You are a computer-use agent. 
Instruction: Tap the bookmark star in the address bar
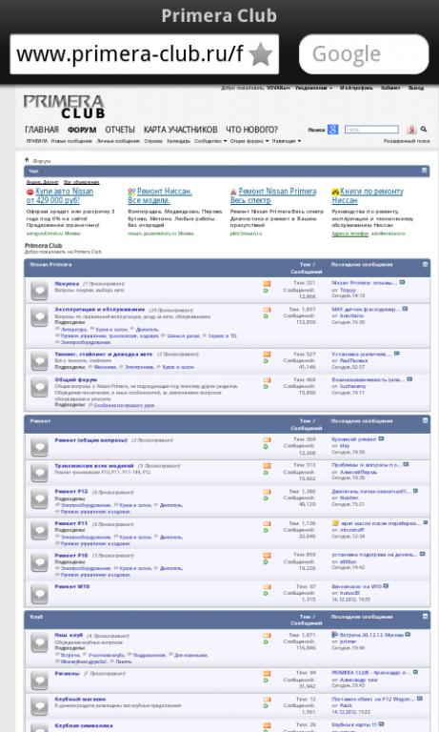(260, 54)
